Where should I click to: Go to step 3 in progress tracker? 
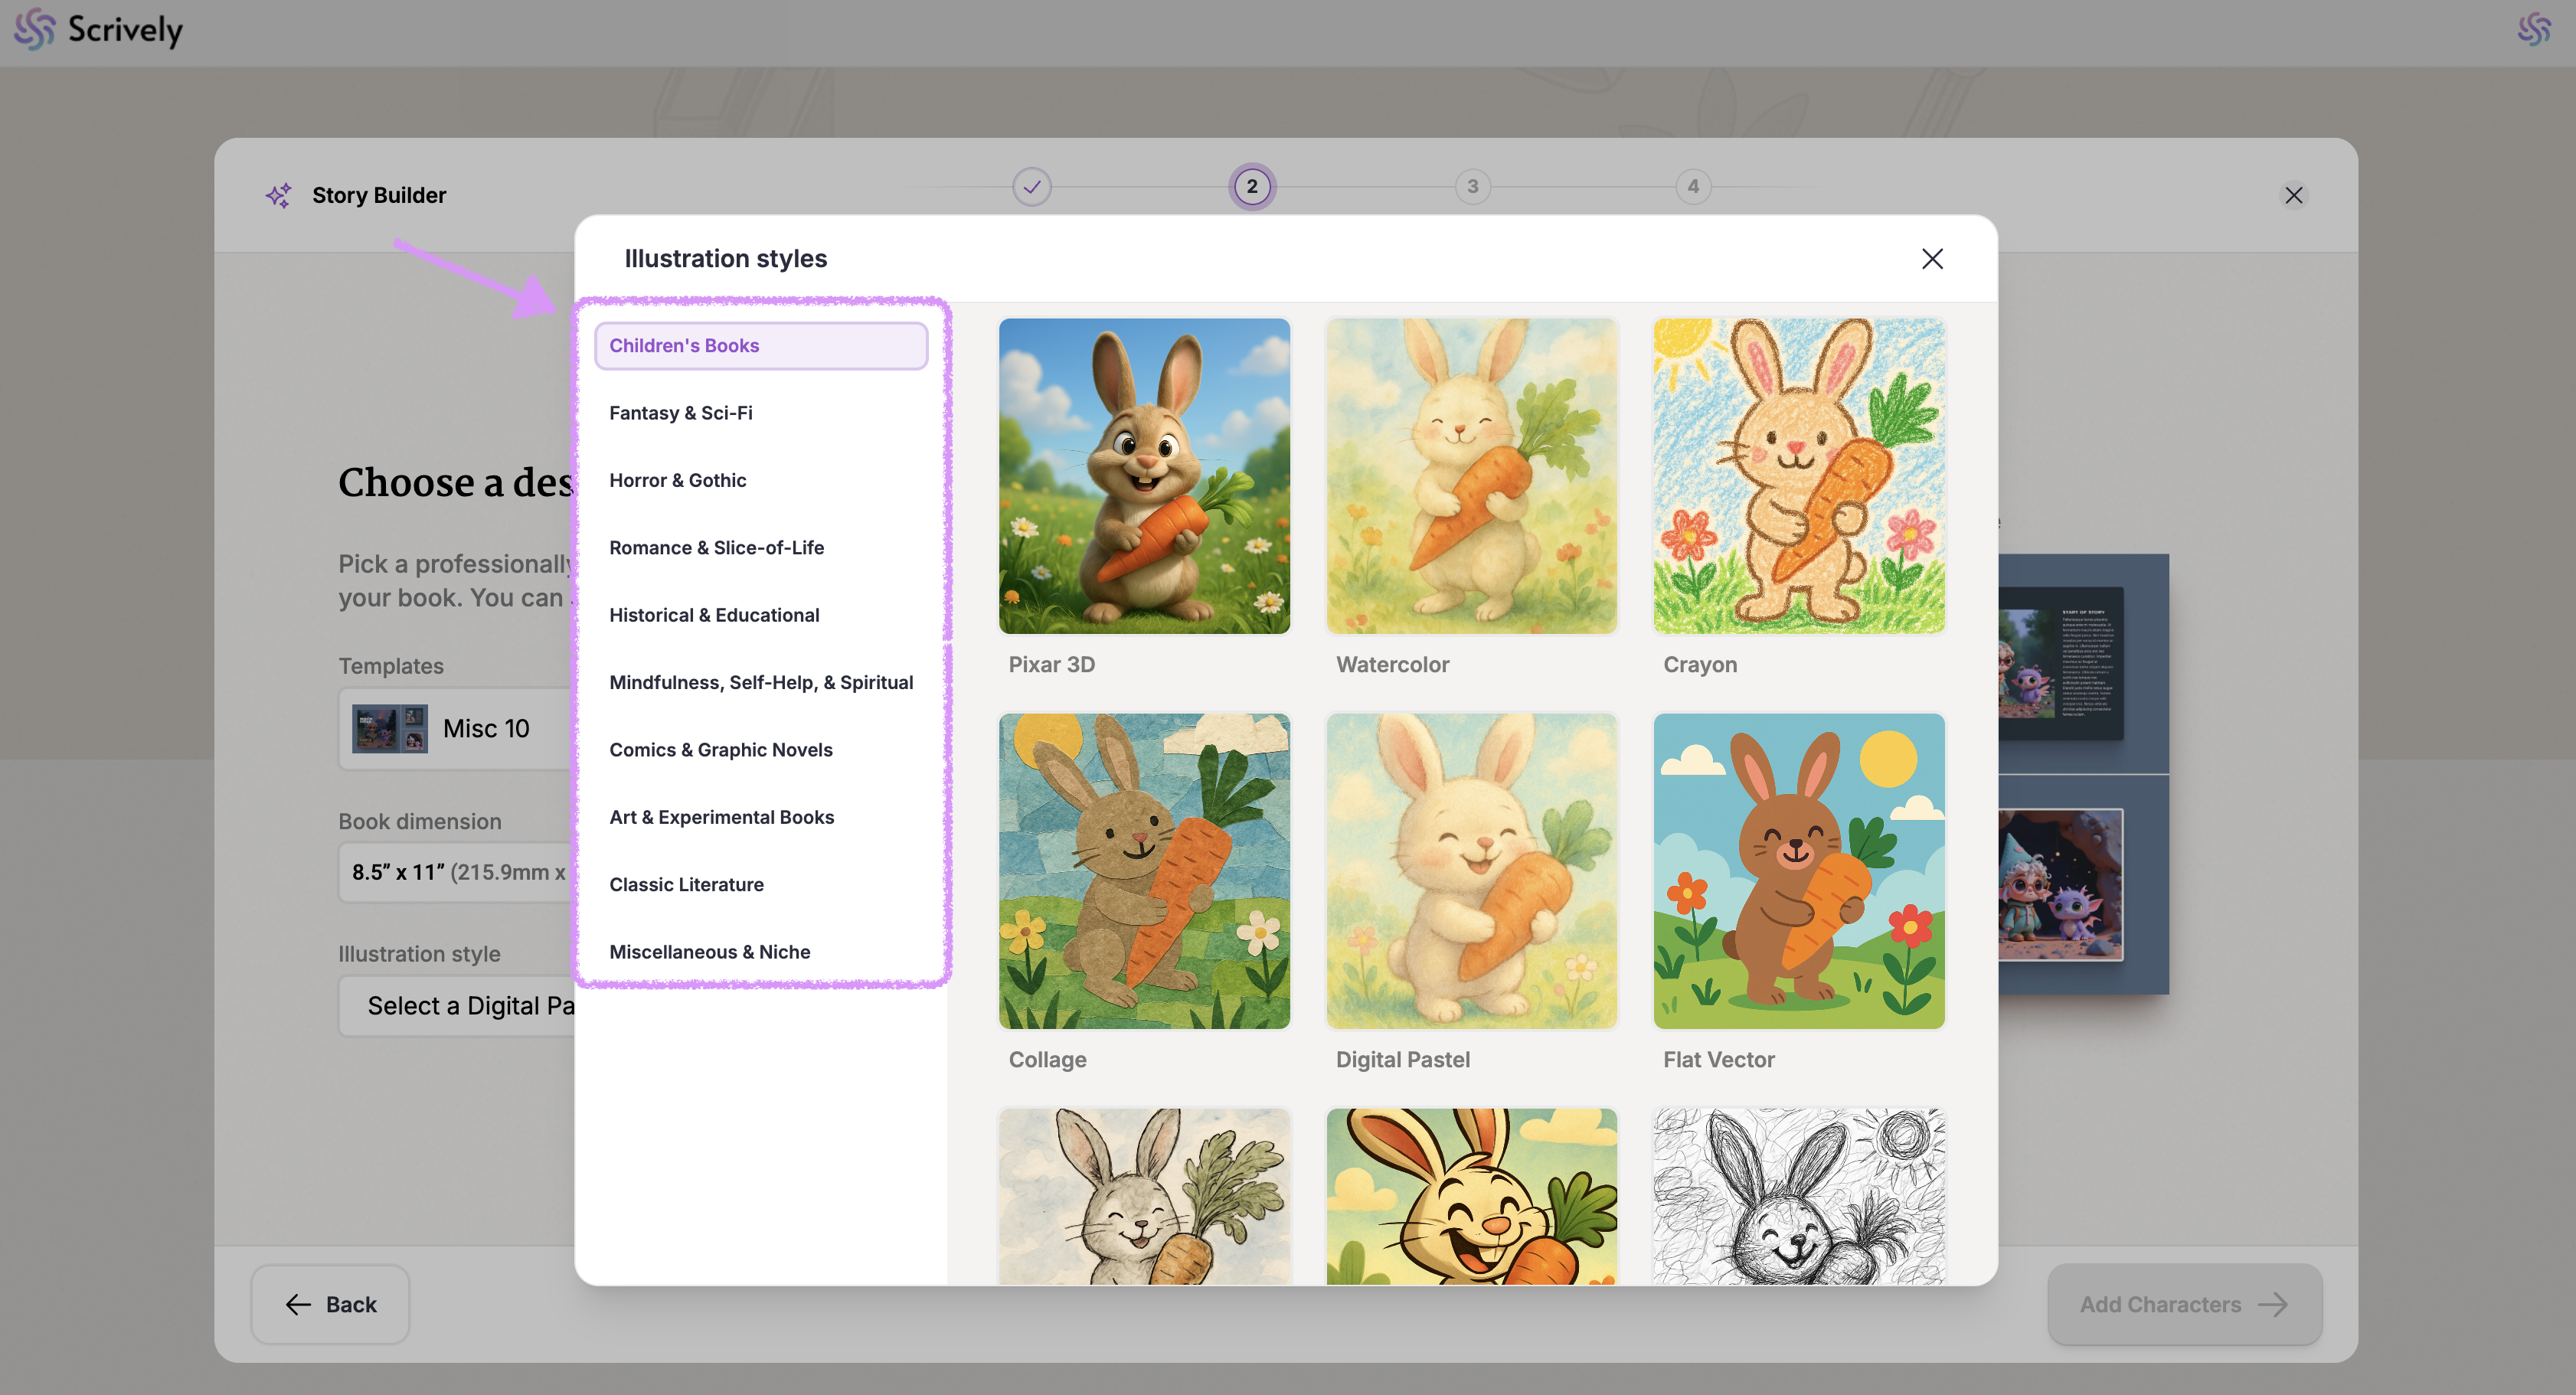coord(1472,187)
